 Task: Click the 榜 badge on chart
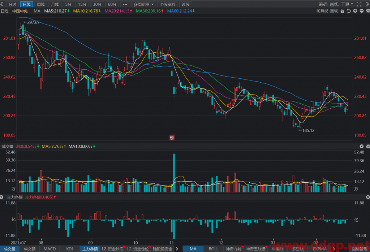tap(172, 138)
